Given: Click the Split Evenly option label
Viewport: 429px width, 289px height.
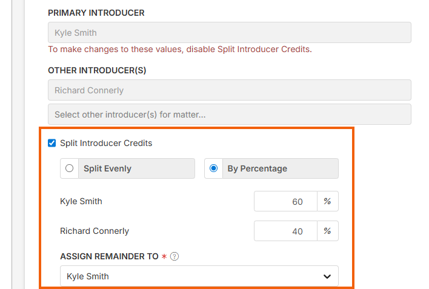Looking at the screenshot, I should 107,168.
